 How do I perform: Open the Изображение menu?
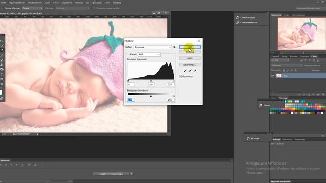[35, 3]
